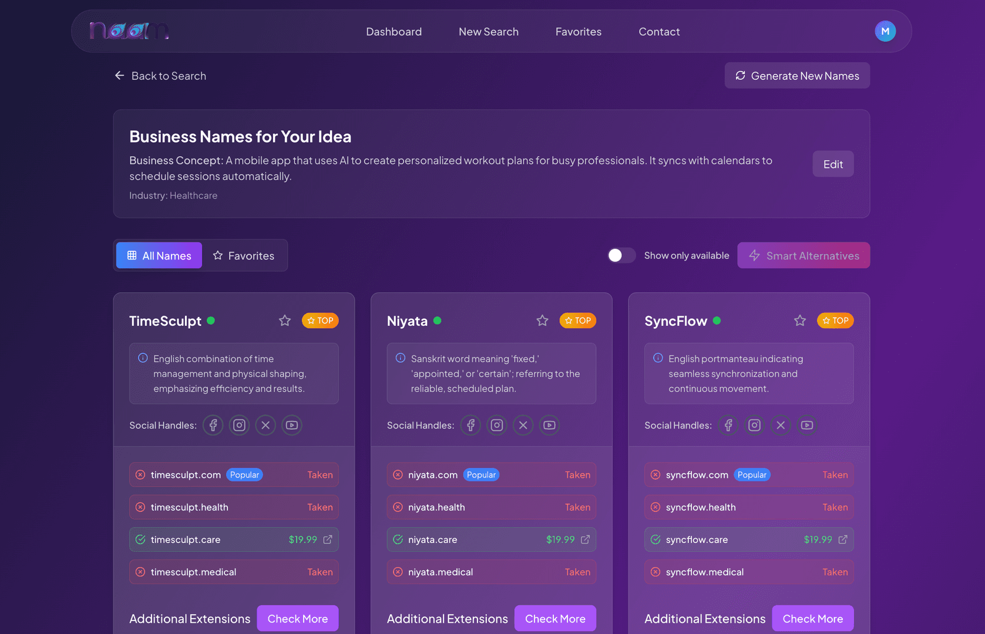Click the info icon on SyncFlow's description

[658, 358]
